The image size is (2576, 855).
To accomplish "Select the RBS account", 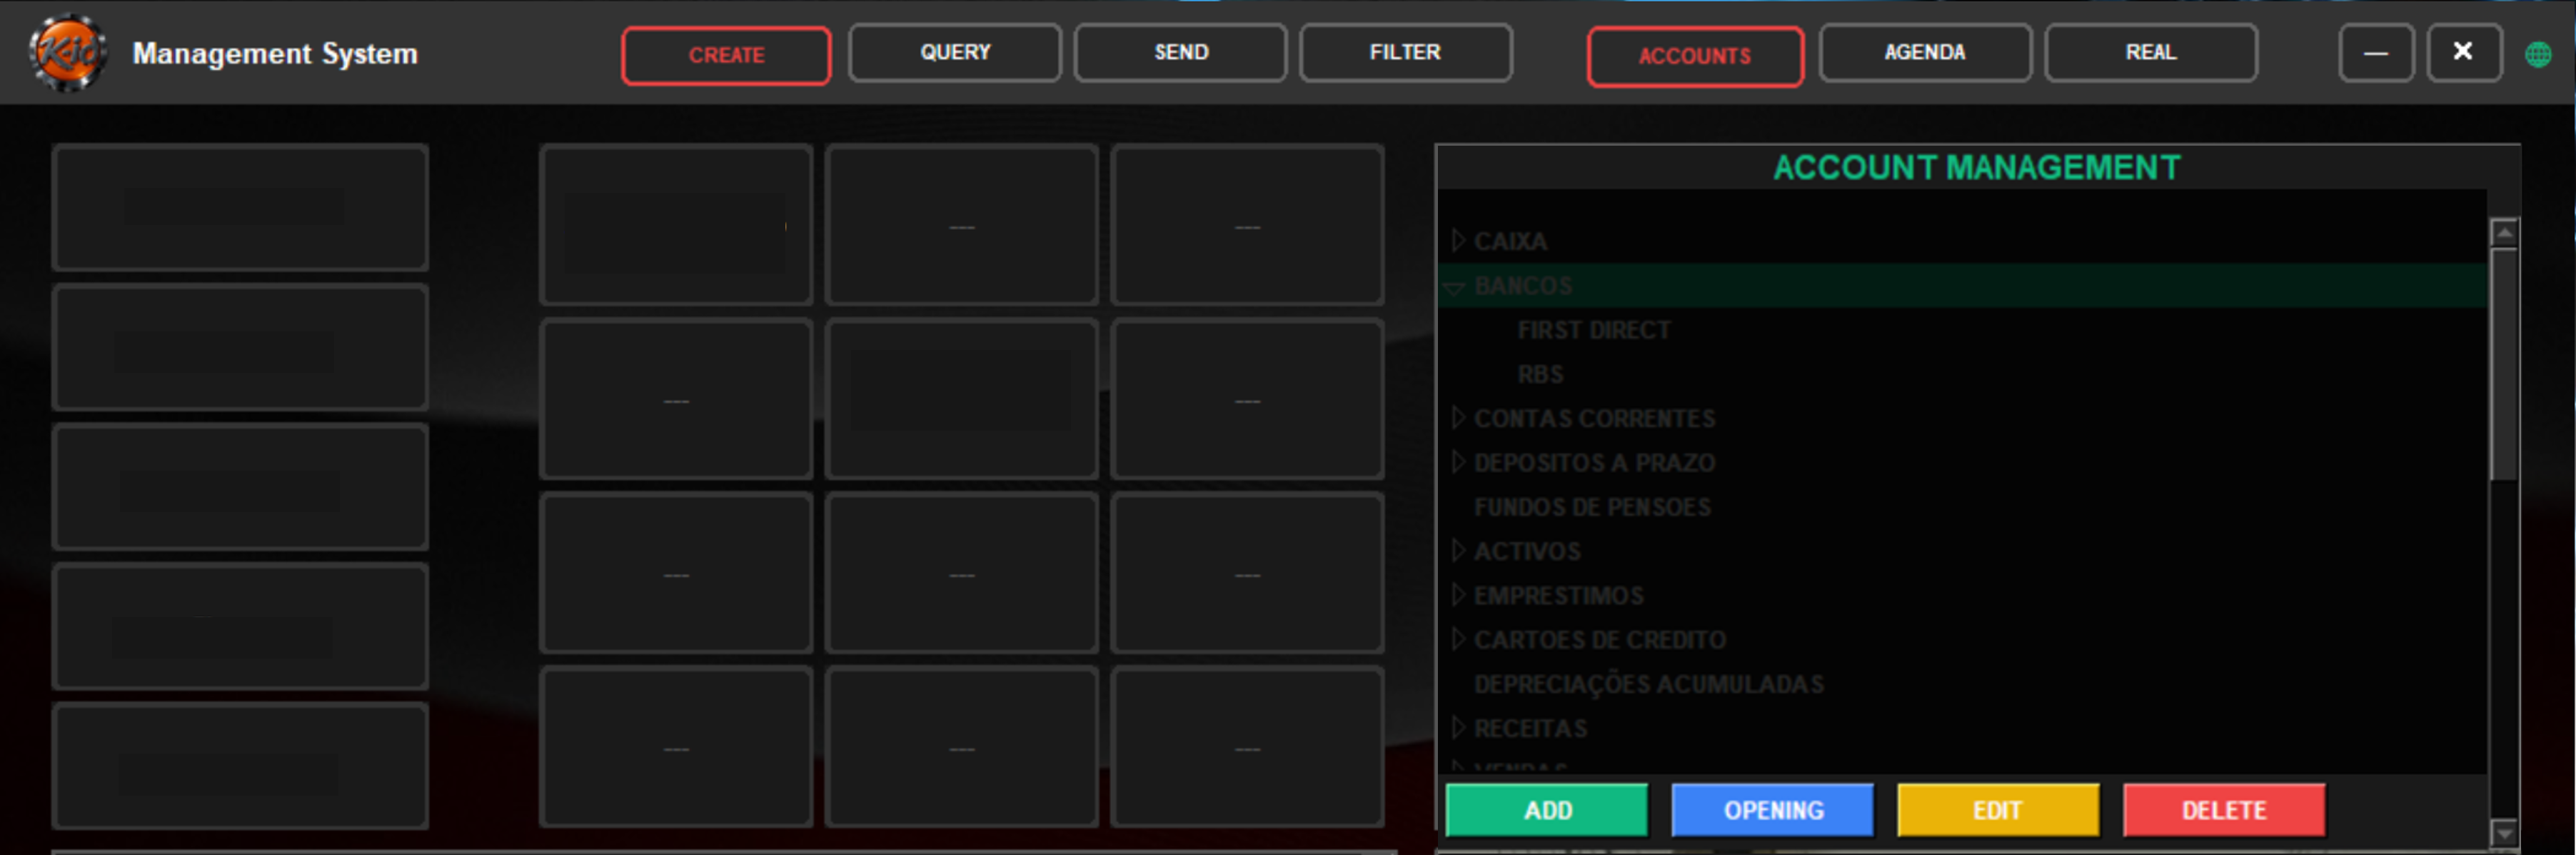I will coord(1540,374).
